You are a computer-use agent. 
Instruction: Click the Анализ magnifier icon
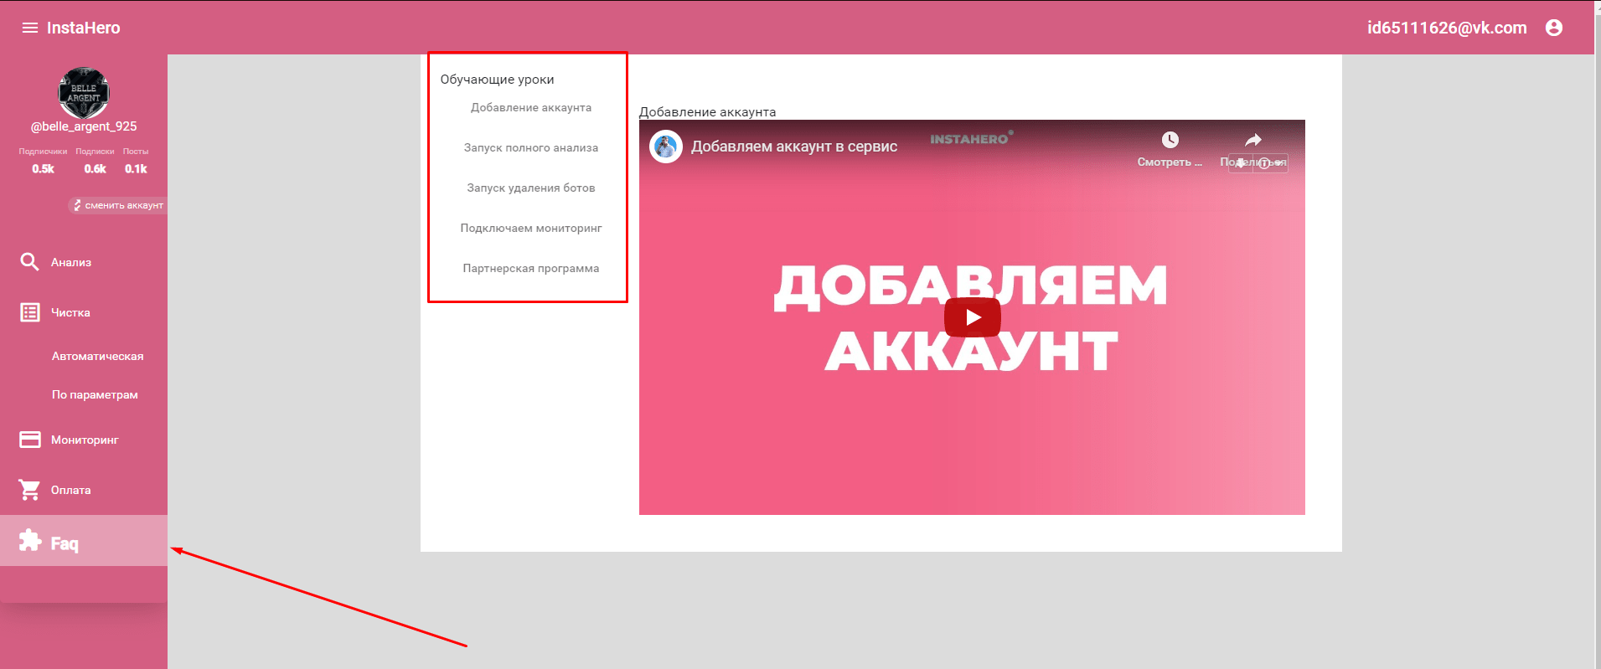pos(29,262)
